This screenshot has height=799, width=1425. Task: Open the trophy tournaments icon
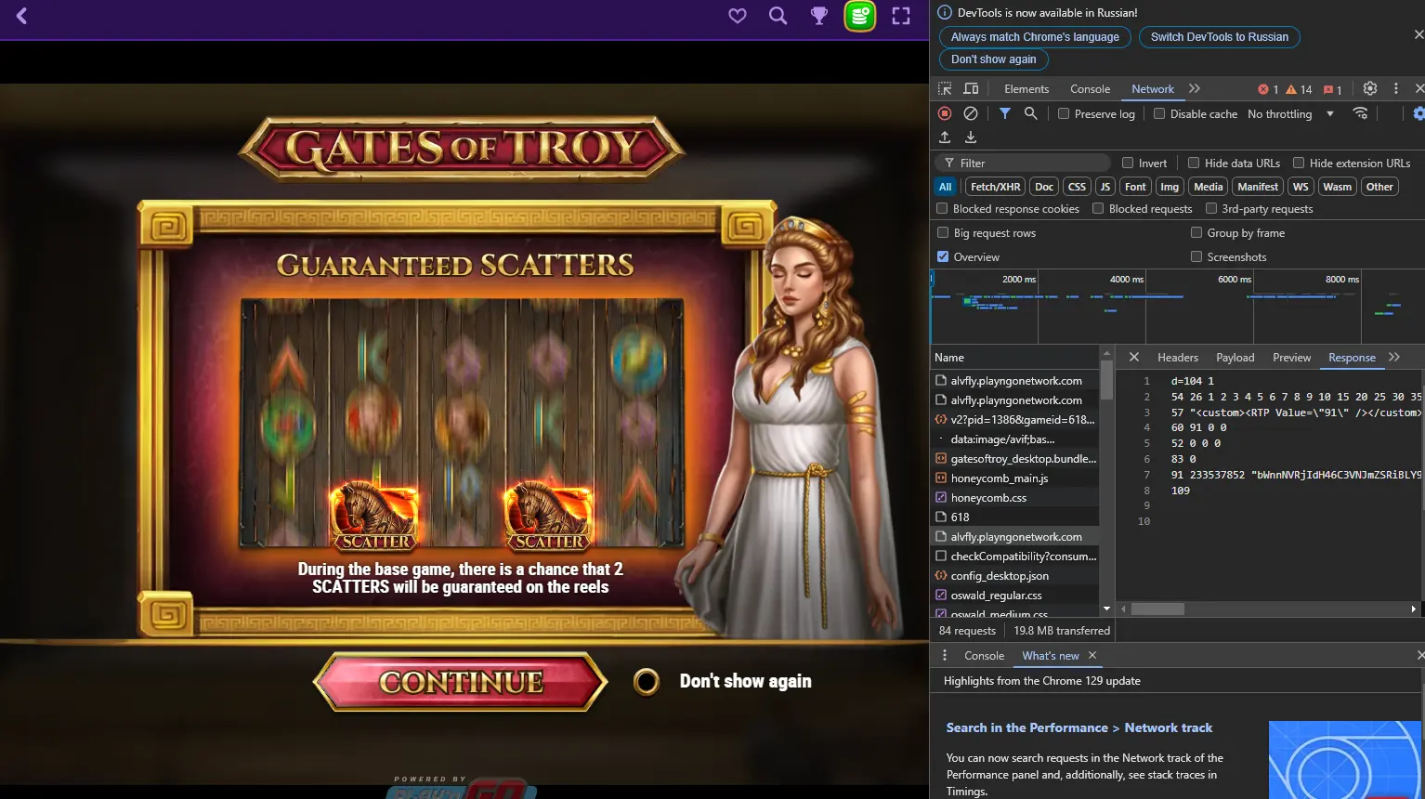[x=819, y=16]
